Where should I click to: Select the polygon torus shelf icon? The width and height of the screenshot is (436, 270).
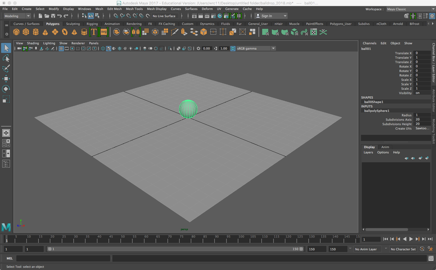click(65, 32)
